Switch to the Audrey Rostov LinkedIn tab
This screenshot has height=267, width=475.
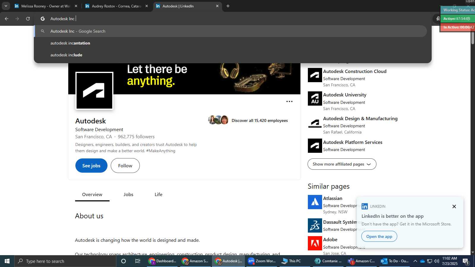[x=116, y=6]
